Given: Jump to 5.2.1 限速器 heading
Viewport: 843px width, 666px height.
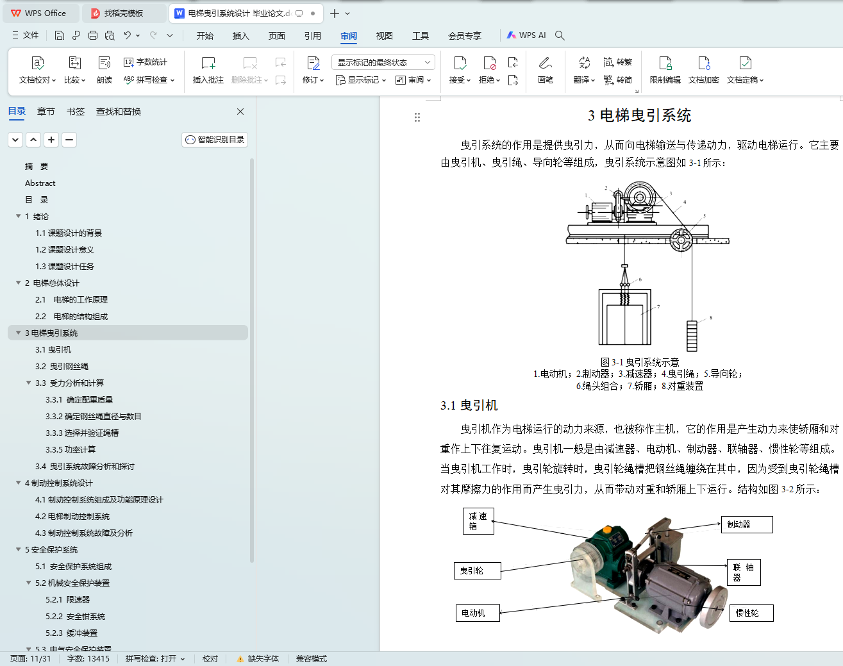Looking at the screenshot, I should click(x=68, y=599).
